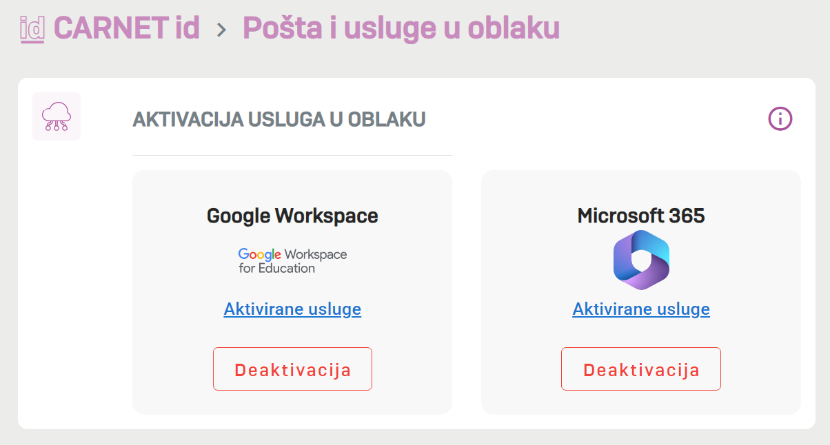Viewport: 830px width, 445px height.
Task: Click the Google Workspace for Education logo
Action: pyautogui.click(x=292, y=261)
